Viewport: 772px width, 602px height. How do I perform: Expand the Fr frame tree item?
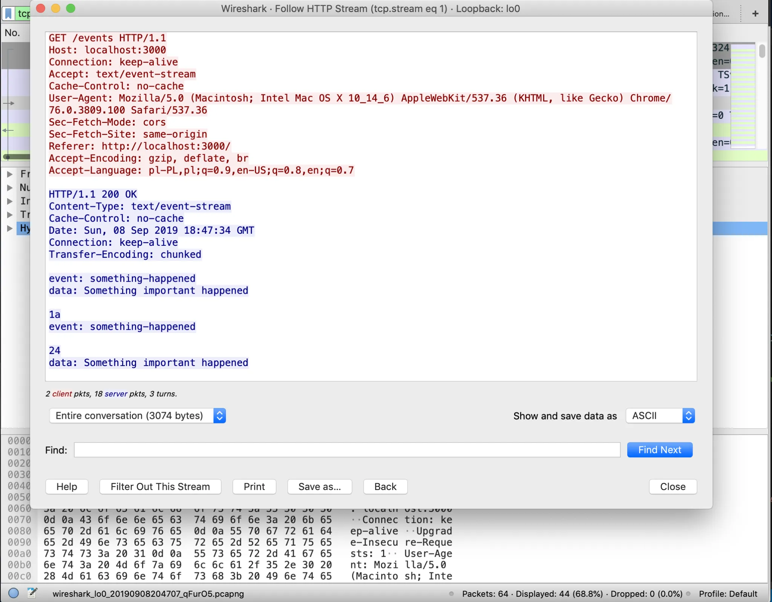(x=10, y=174)
